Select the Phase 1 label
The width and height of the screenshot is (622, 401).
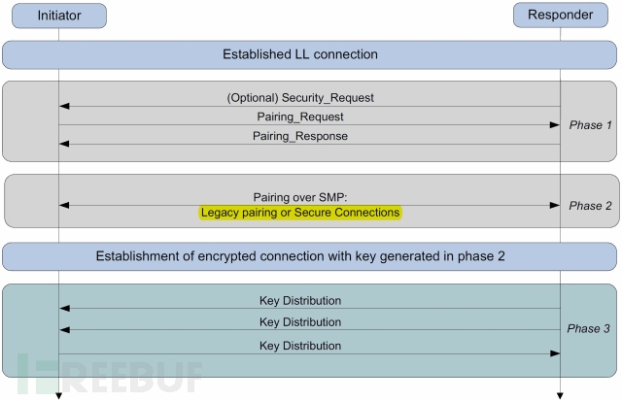[x=590, y=125]
